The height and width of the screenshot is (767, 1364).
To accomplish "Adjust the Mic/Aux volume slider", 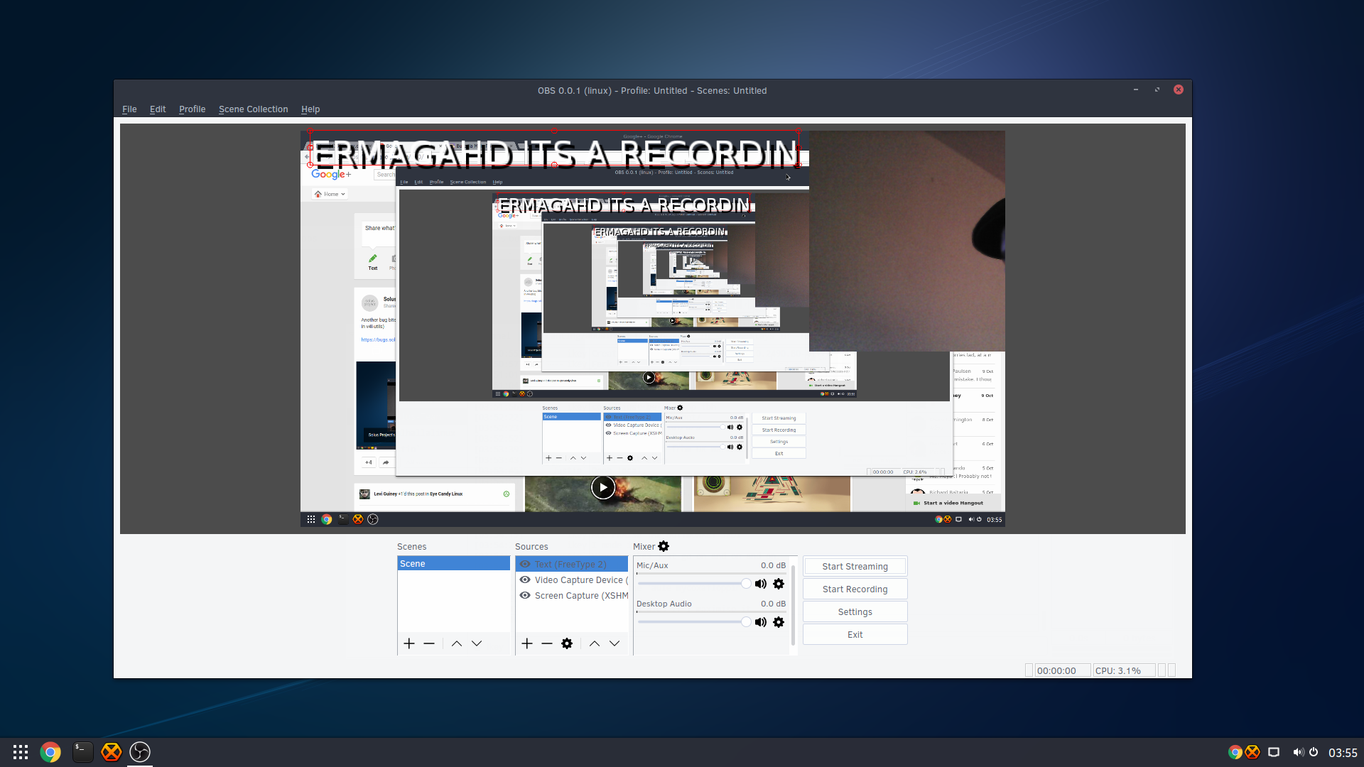I will tap(694, 584).
